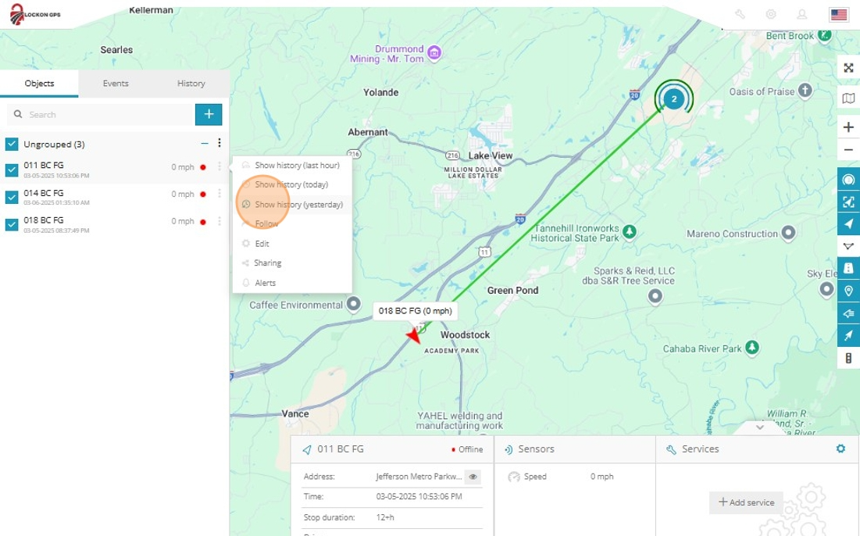The image size is (860, 536).
Task: Click the Speed sensor gauge icon
Action: pos(514,477)
